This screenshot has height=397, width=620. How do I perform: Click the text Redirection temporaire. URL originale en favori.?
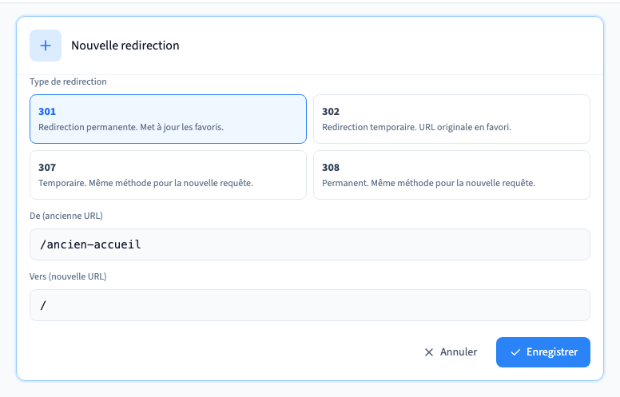pos(416,127)
